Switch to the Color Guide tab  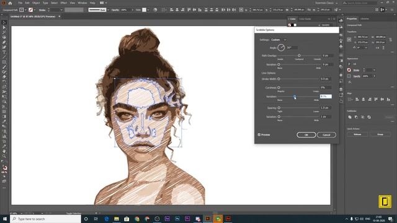tap(305, 19)
